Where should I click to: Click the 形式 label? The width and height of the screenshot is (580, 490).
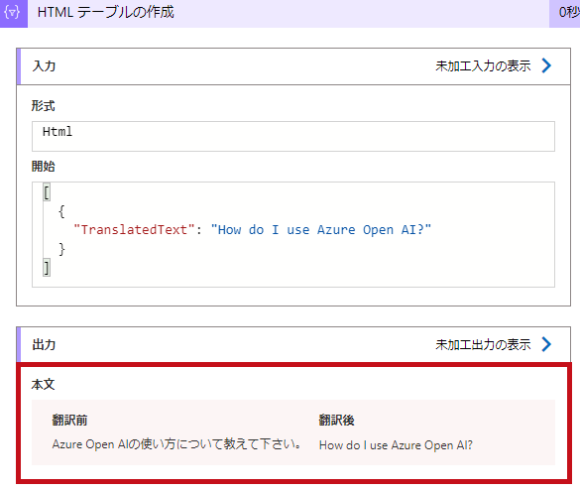[44, 106]
